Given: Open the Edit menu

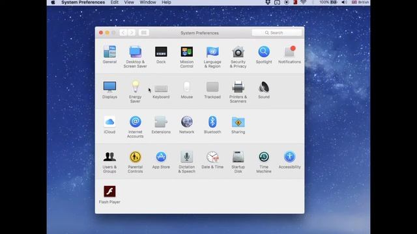Looking at the screenshot, I should [115, 3].
